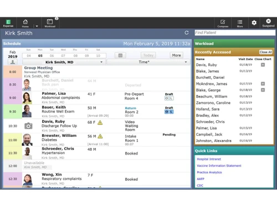Image resolution: width=277 pixels, height=207 pixels.
Task: Open the Unavailable 12:00 slot
Action: click(x=106, y=166)
